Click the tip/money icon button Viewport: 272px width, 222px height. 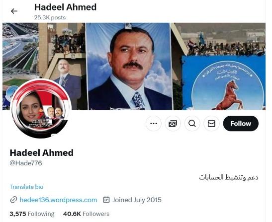pyautogui.click(x=173, y=124)
